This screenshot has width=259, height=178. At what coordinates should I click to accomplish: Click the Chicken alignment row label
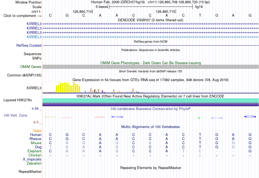tap(35, 155)
